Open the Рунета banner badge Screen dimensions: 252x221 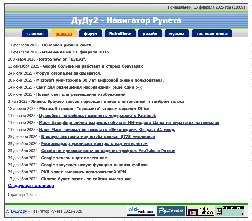(170, 210)
